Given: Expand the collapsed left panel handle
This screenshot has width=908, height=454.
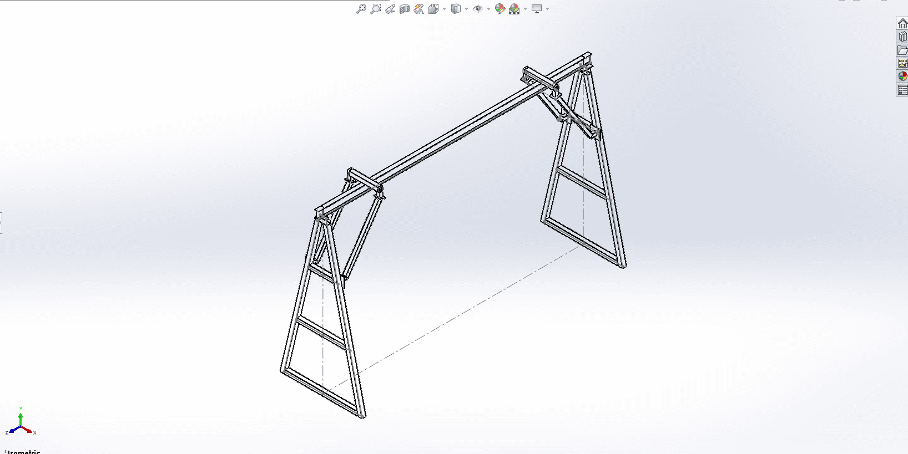Looking at the screenshot, I should click(x=1, y=223).
